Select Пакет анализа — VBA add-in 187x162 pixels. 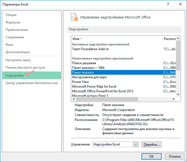(x=124, y=68)
